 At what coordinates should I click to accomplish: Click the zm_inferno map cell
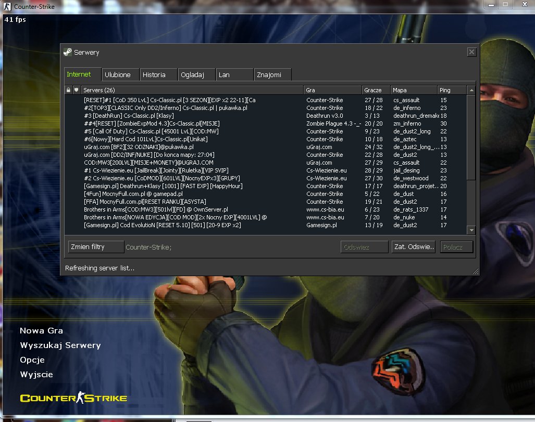(x=407, y=123)
